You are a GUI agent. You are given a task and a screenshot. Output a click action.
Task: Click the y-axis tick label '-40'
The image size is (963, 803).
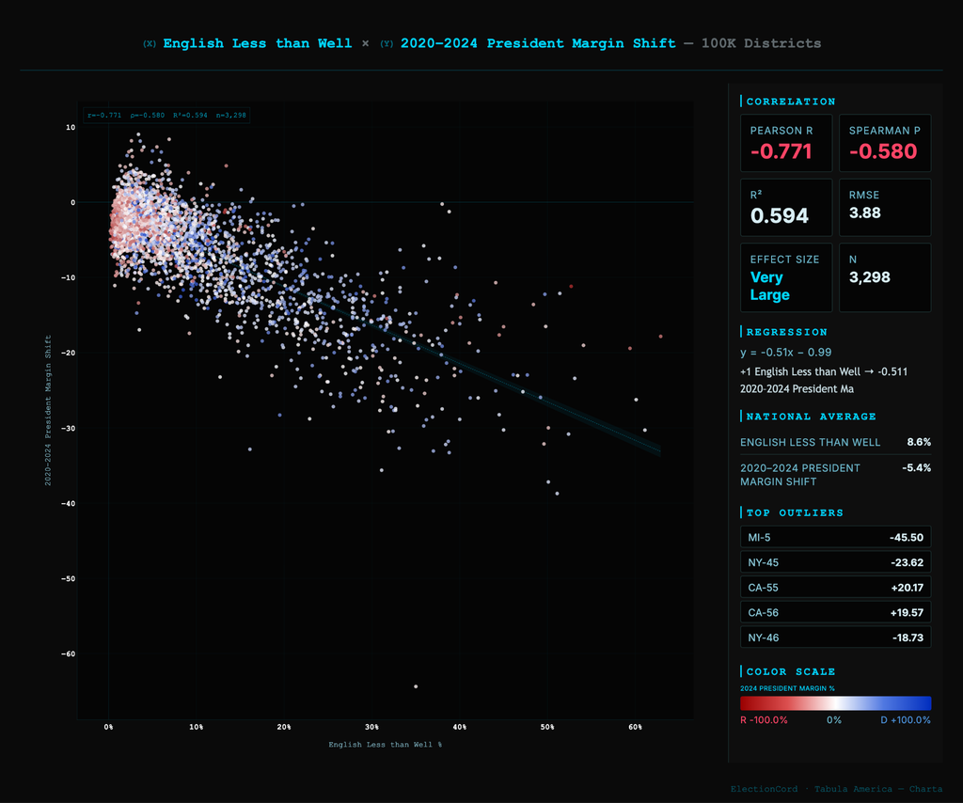point(68,503)
